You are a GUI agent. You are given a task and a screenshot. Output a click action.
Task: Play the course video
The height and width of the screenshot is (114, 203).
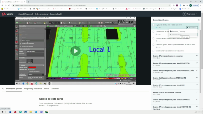[x=75, y=51]
